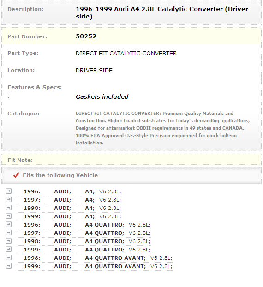Image resolution: width=263 pixels, height=287 pixels.
Task: Click AUDI make in the 1996 A4 row
Action: pyautogui.click(x=63, y=191)
